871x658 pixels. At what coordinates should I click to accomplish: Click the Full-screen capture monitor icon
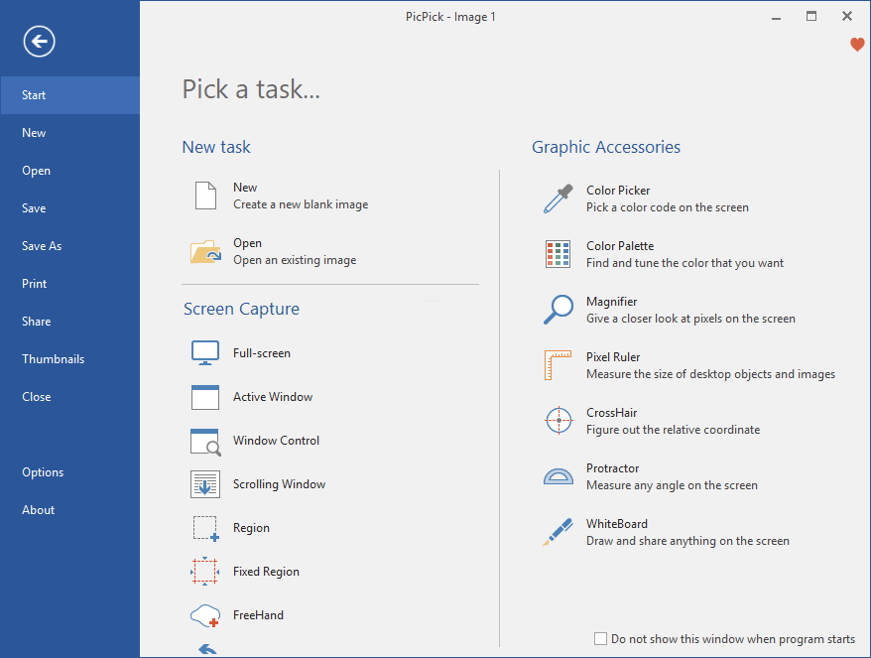click(x=205, y=353)
